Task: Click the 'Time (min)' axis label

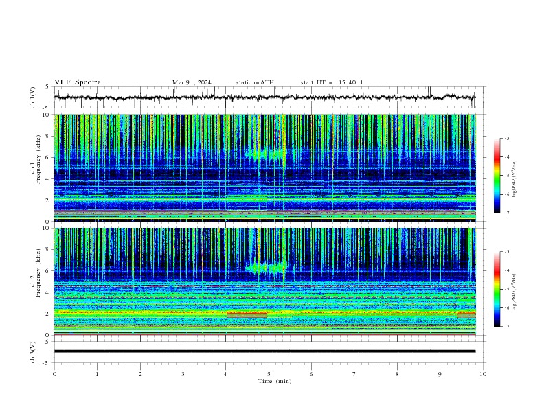Action: point(275,381)
